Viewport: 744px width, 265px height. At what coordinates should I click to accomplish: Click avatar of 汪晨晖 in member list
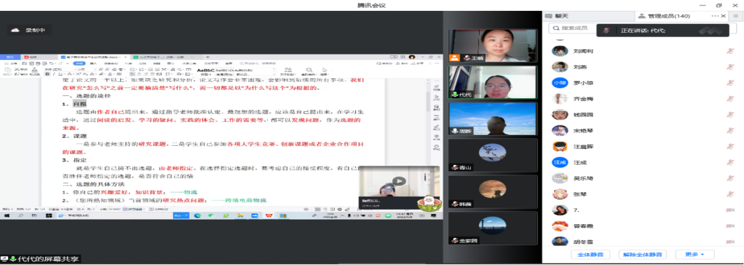[x=560, y=146]
